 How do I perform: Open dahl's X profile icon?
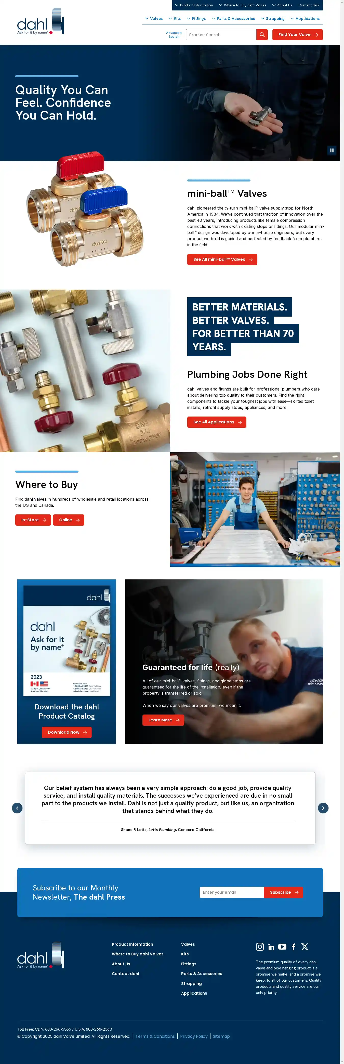[305, 947]
